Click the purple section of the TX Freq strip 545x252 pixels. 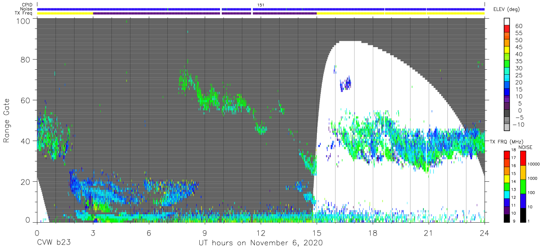[x=205, y=13]
